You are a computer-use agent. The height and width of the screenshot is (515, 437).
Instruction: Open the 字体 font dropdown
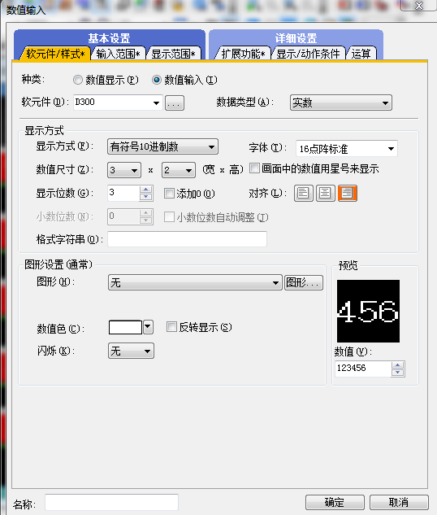pyautogui.click(x=347, y=149)
